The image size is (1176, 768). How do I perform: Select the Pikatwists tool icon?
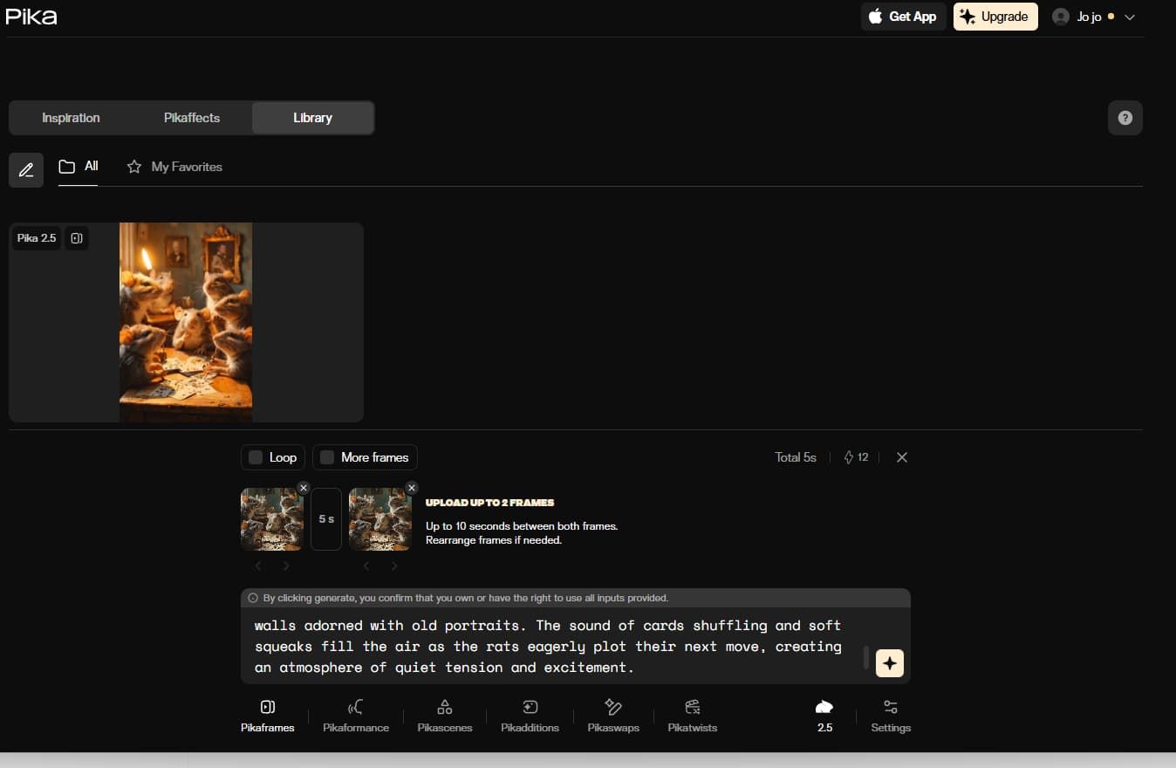(693, 707)
